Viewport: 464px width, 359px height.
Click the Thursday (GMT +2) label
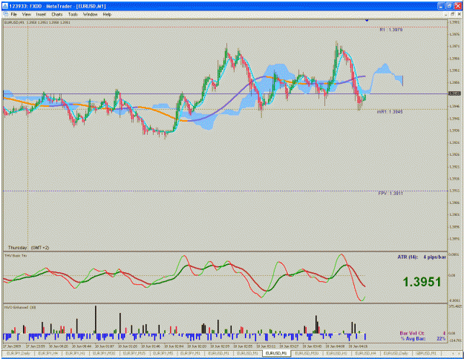coord(28,248)
